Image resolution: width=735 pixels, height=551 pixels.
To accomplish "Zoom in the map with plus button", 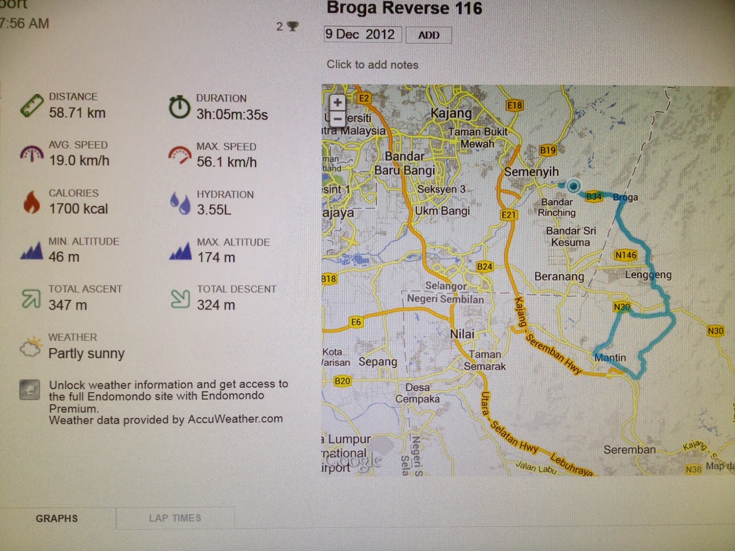I will (x=338, y=102).
